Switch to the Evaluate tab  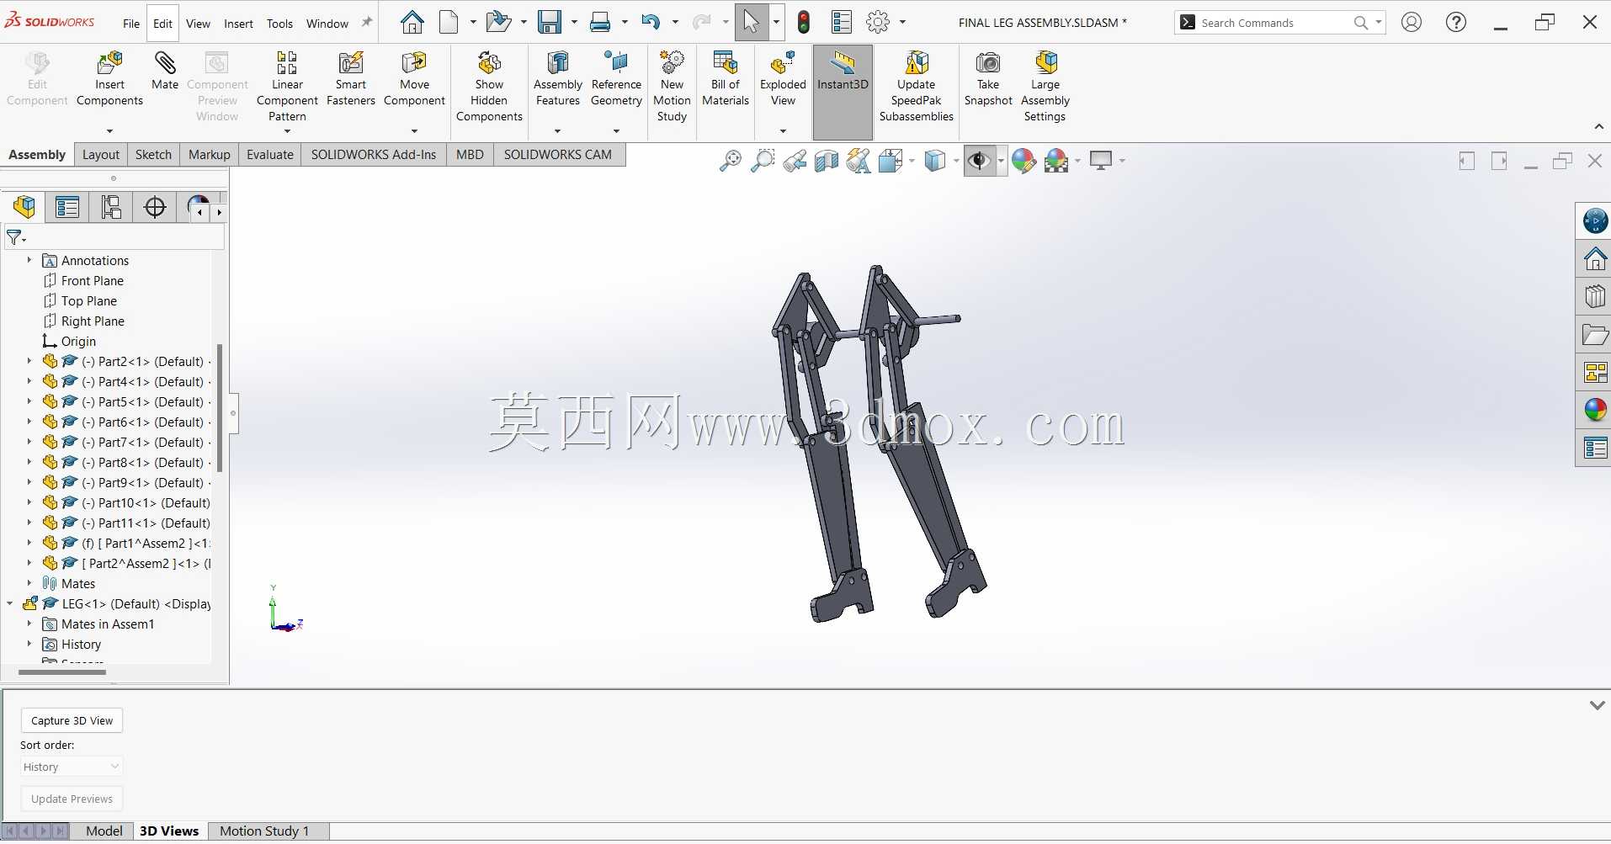(269, 155)
